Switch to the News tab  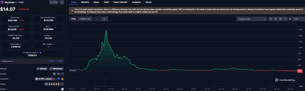tap(96, 2)
